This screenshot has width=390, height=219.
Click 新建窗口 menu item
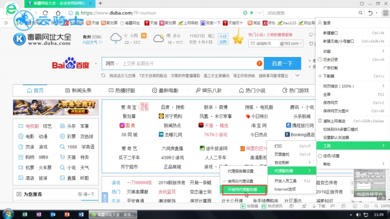tap(353, 33)
